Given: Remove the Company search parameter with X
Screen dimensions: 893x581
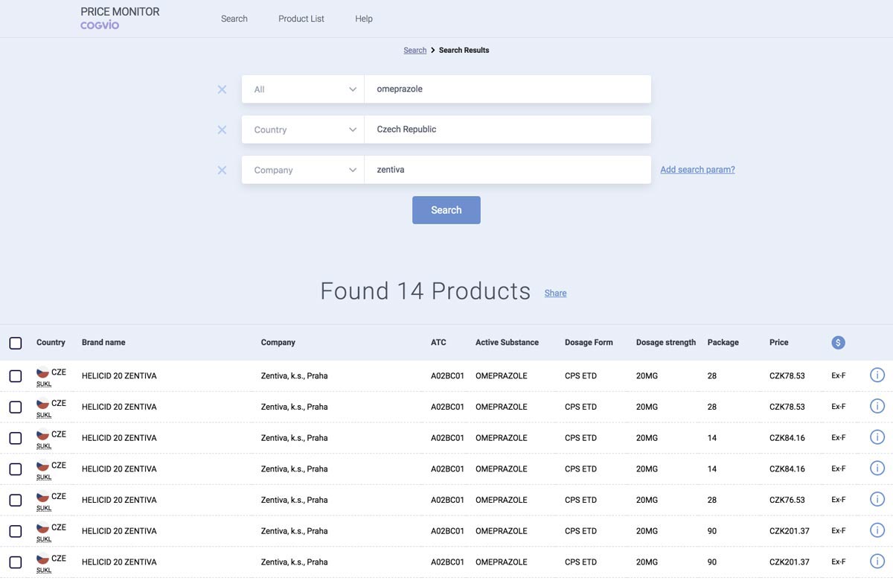Looking at the screenshot, I should (222, 170).
